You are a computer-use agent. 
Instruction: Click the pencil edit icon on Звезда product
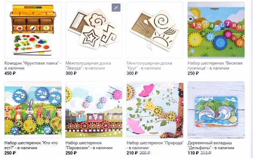tap(116, 7)
